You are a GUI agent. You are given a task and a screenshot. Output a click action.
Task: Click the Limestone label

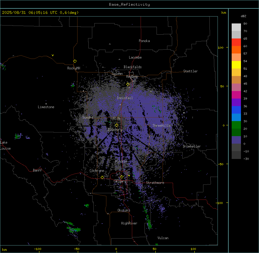(x=46, y=107)
